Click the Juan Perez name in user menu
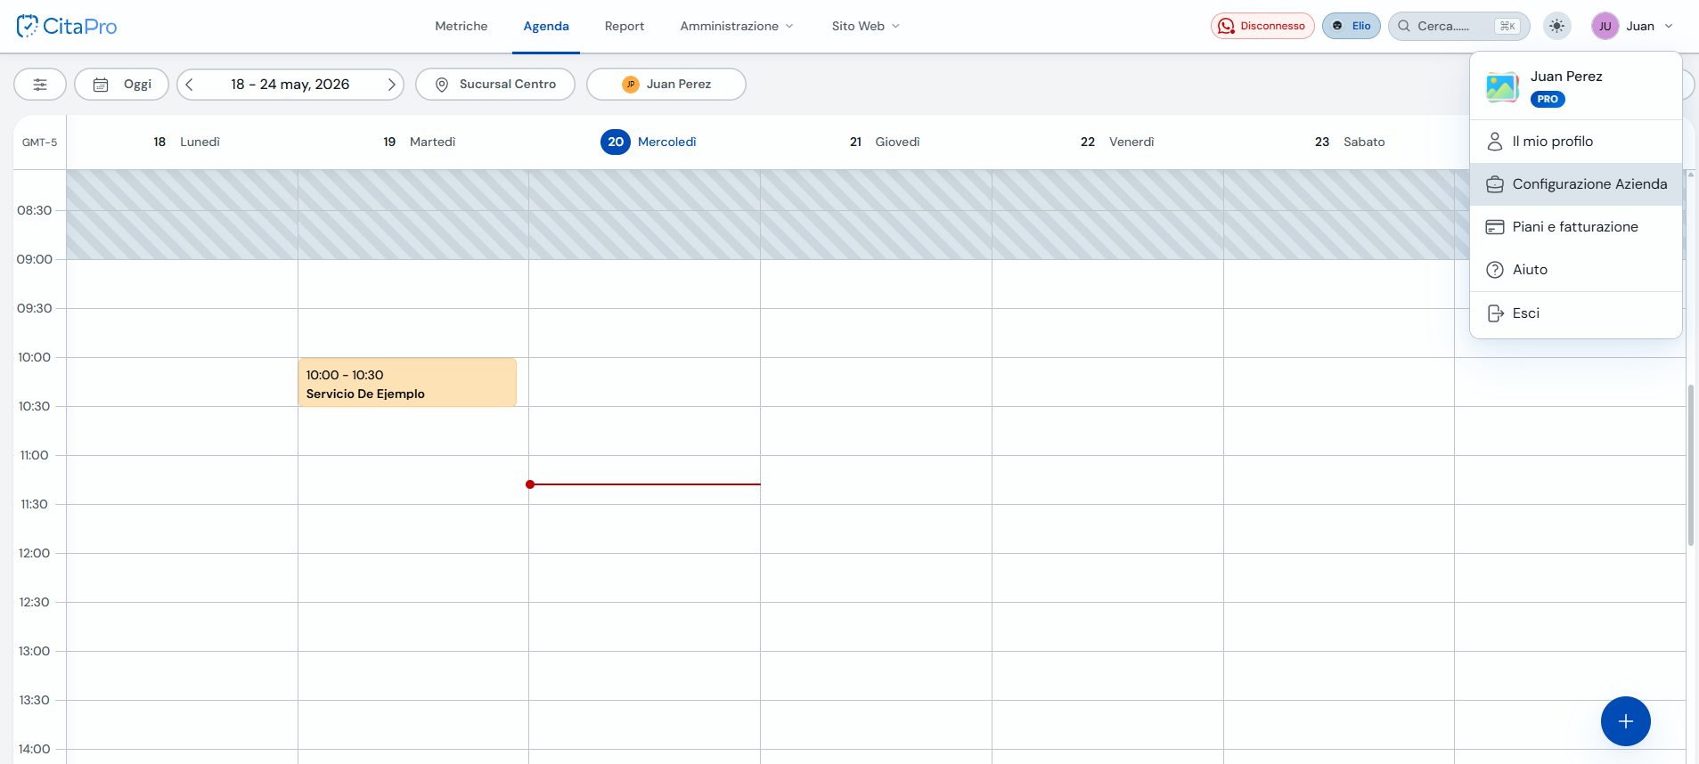Image resolution: width=1699 pixels, height=764 pixels. pyautogui.click(x=1566, y=77)
